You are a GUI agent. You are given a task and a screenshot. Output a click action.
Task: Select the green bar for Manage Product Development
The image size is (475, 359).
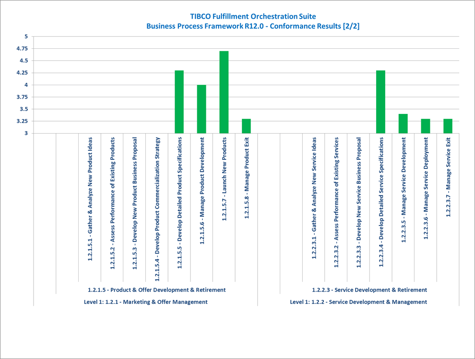click(x=202, y=109)
